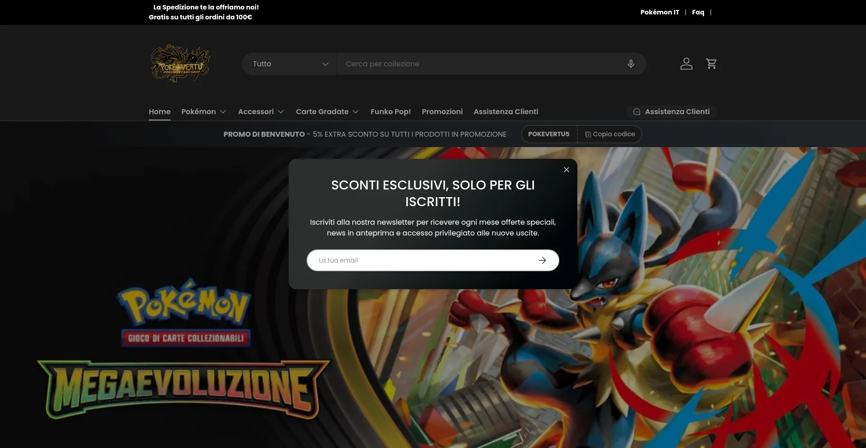Open the Promozioni menu item
The height and width of the screenshot is (448, 866).
click(x=442, y=111)
